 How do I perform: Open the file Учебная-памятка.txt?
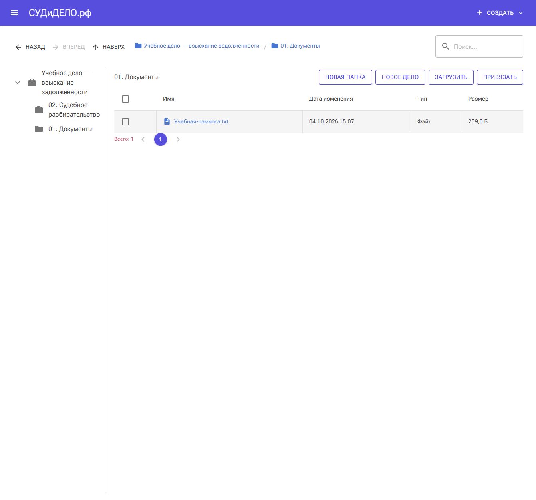[201, 121]
